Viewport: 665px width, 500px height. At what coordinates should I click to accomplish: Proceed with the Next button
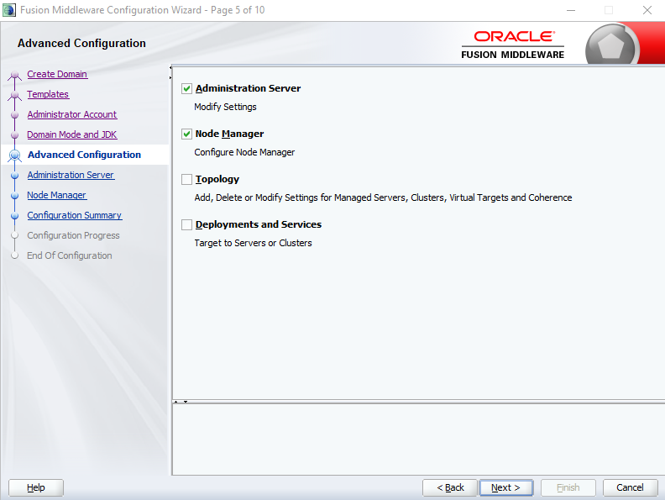(506, 487)
